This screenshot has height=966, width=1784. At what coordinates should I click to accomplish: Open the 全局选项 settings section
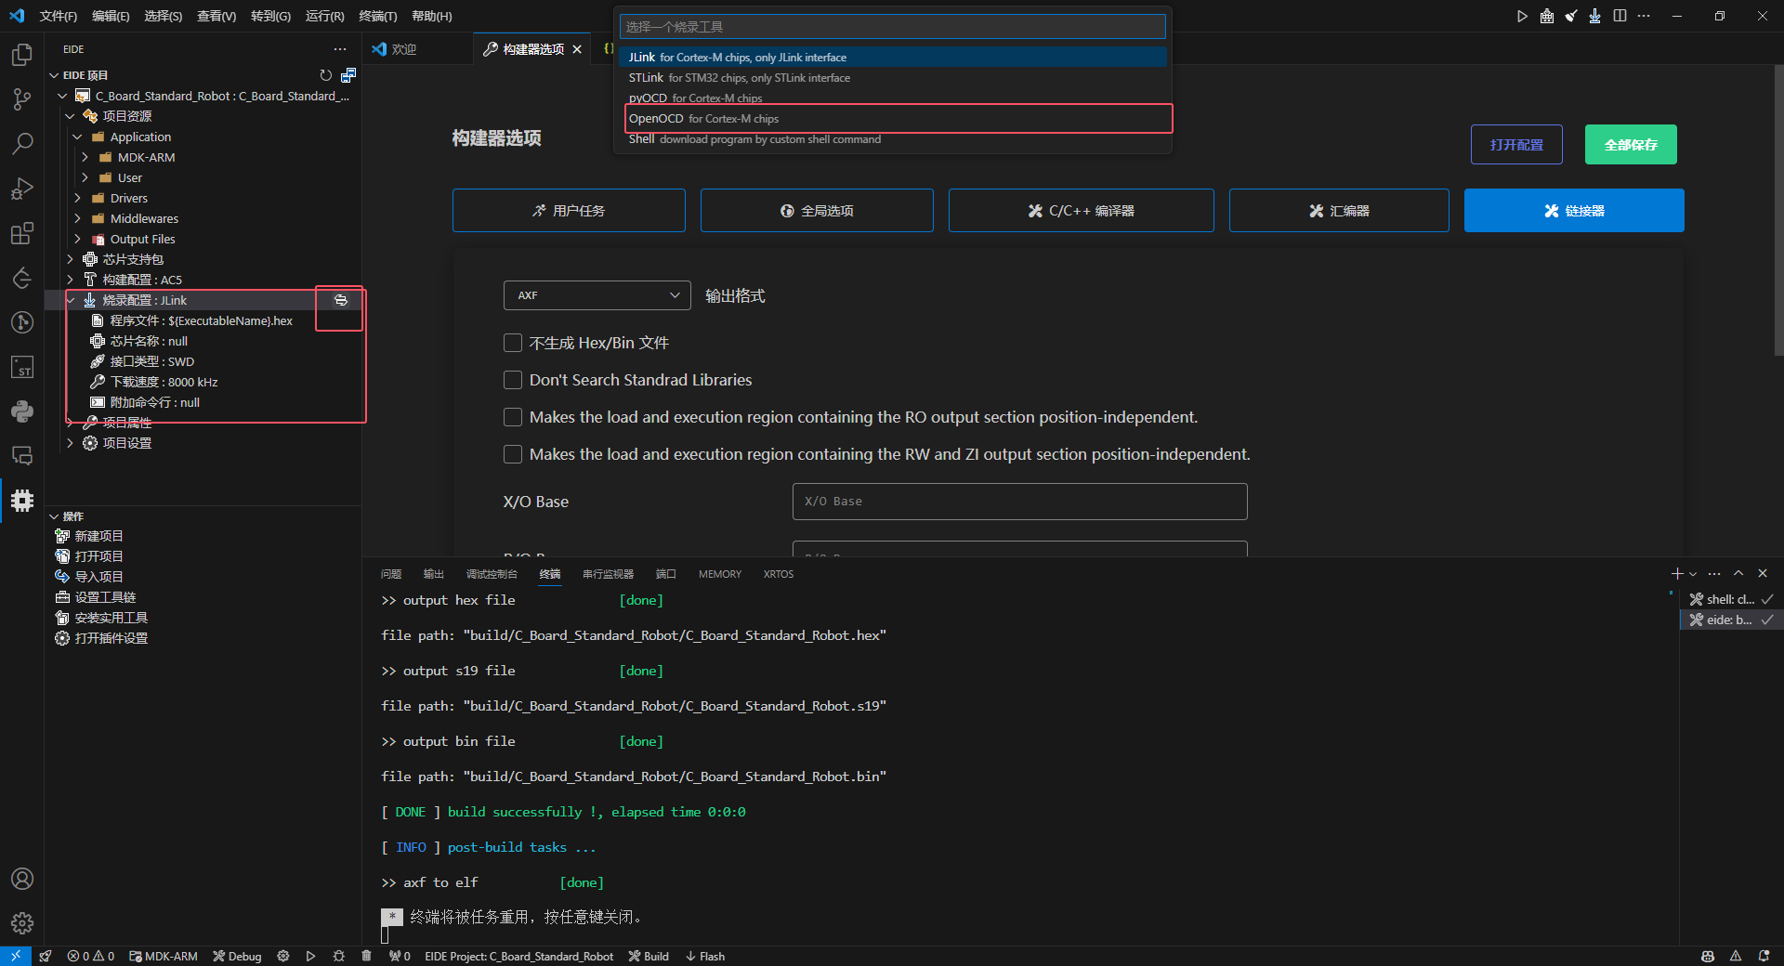(817, 211)
